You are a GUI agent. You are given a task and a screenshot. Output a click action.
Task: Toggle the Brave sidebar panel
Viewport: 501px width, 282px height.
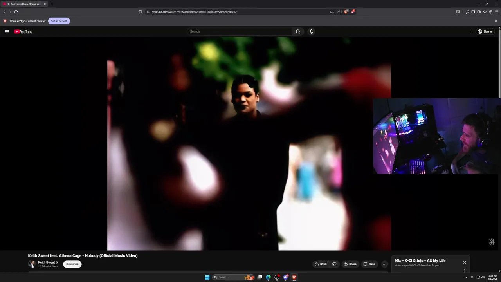pos(473,12)
